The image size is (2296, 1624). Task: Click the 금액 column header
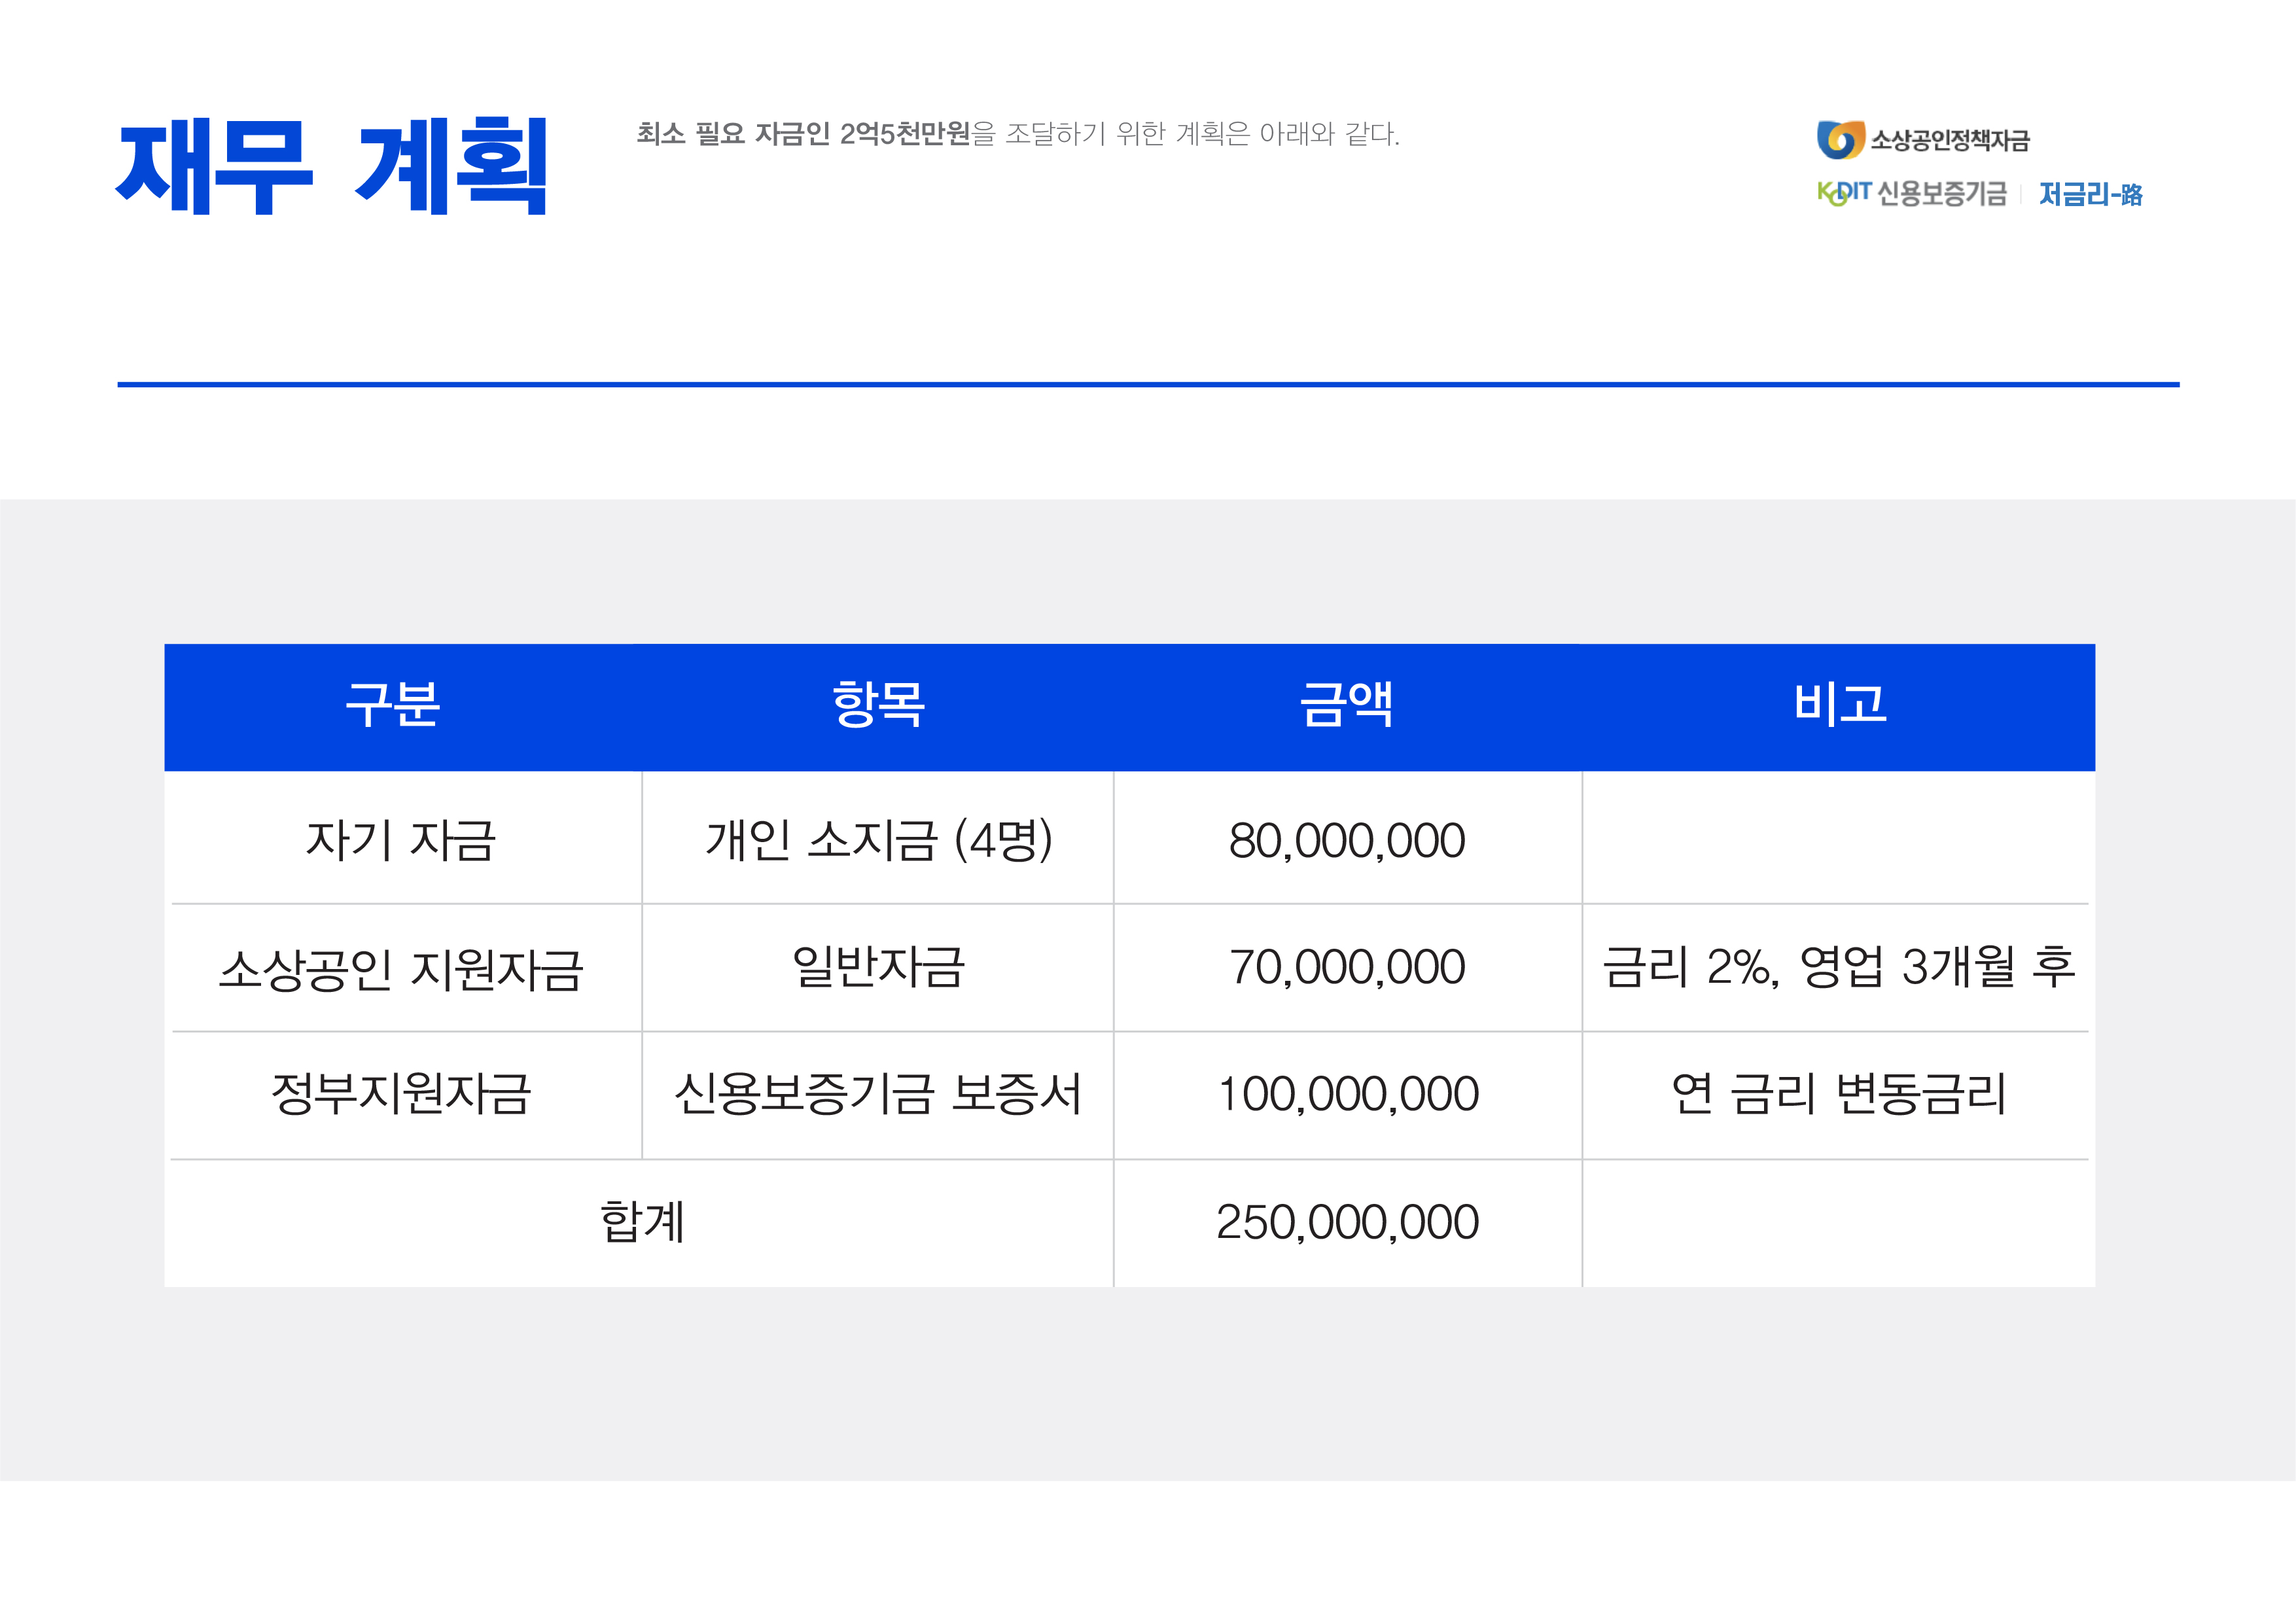pyautogui.click(x=1346, y=705)
